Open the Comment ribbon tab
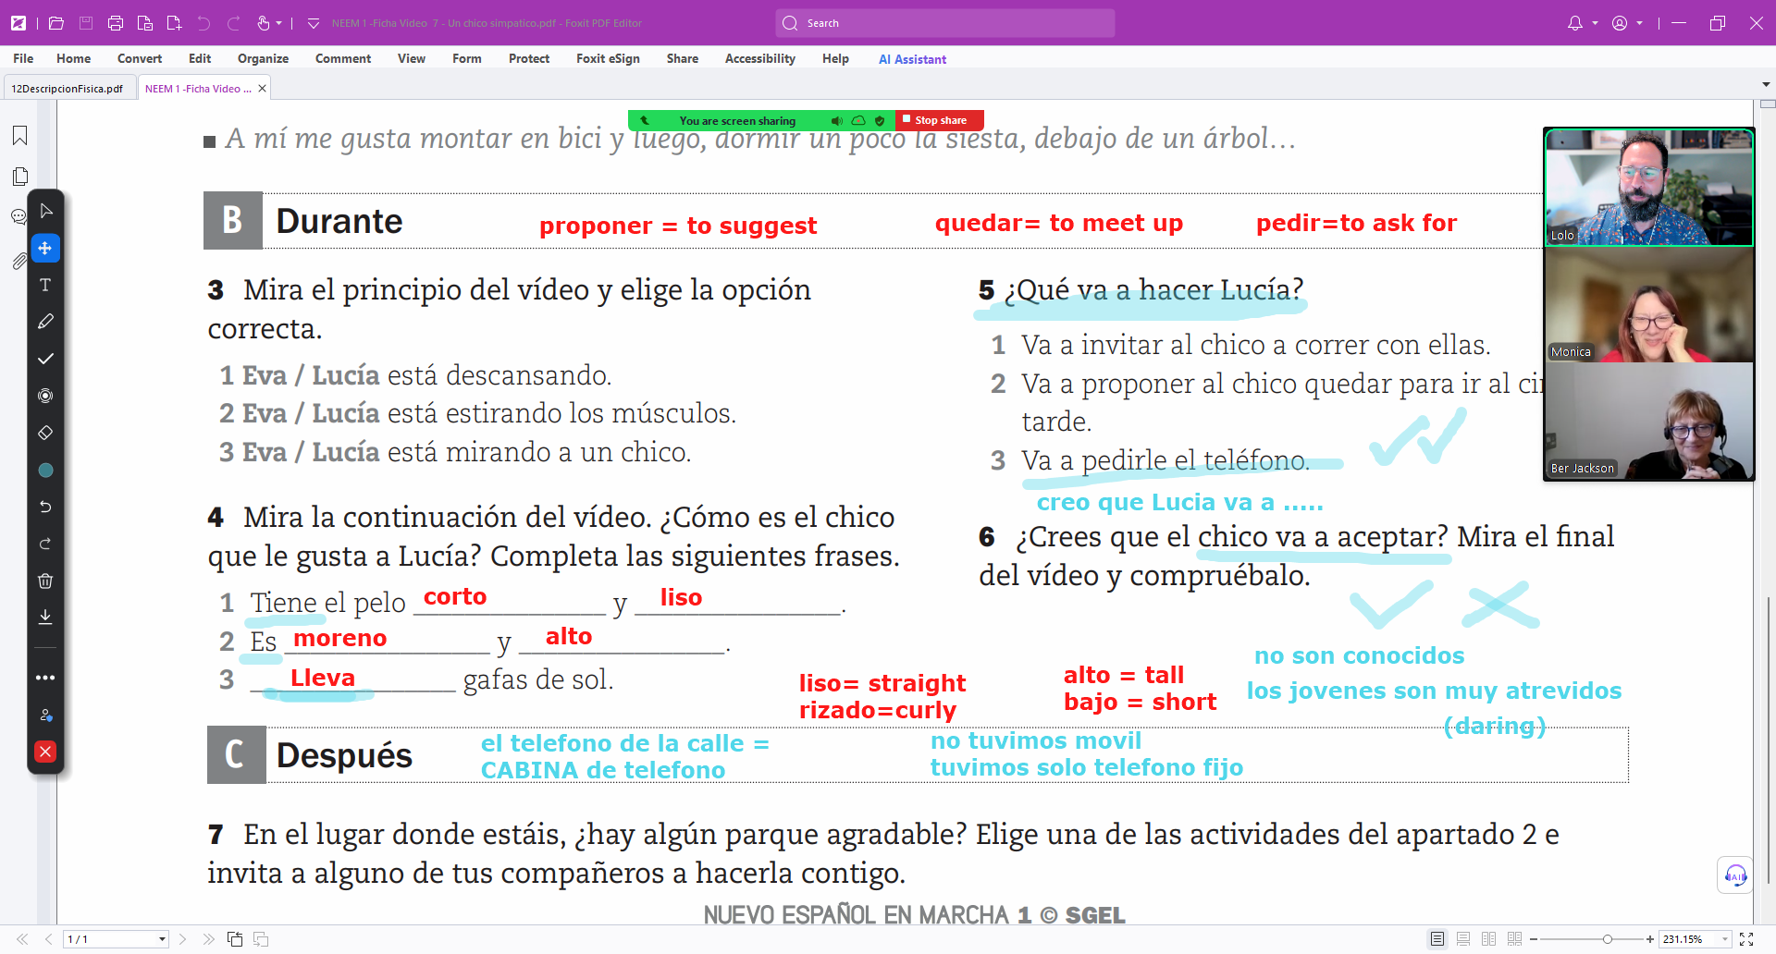 pos(343,58)
